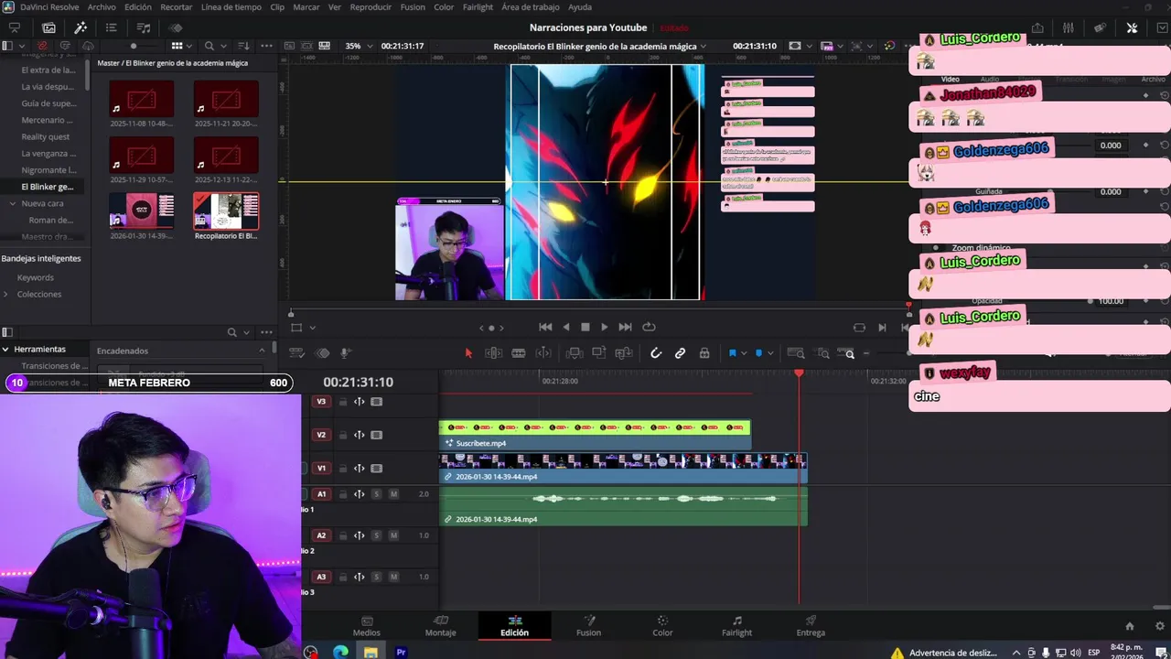
Task: Click the Overwrite clip toolbar icon
Action: pyautogui.click(x=599, y=353)
